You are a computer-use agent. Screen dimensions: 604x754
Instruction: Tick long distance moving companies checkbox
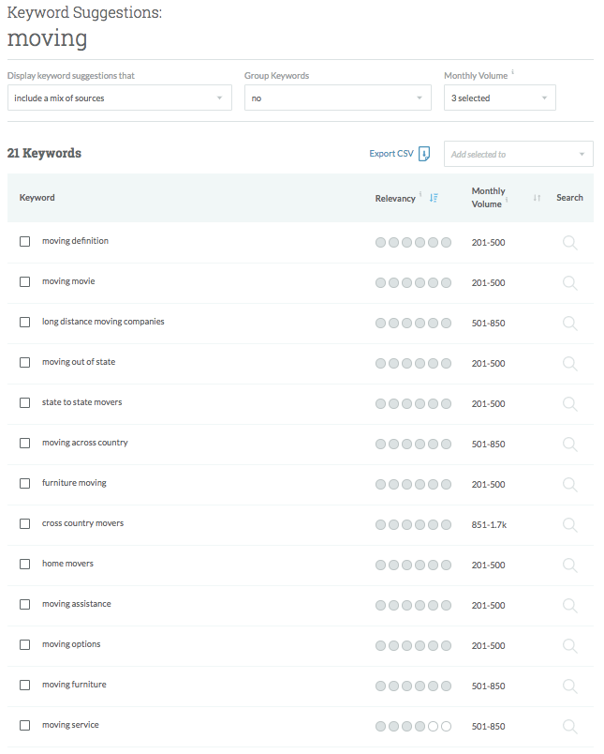tap(25, 323)
